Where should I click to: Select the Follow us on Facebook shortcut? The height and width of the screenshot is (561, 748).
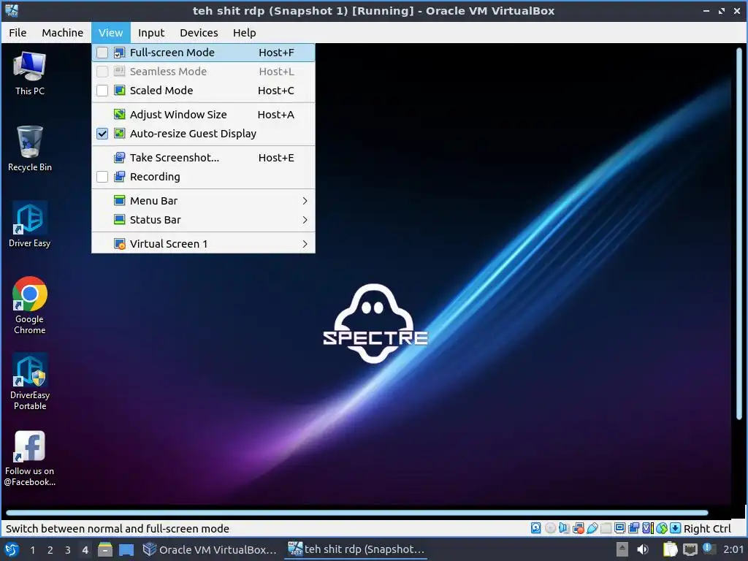coord(29,459)
